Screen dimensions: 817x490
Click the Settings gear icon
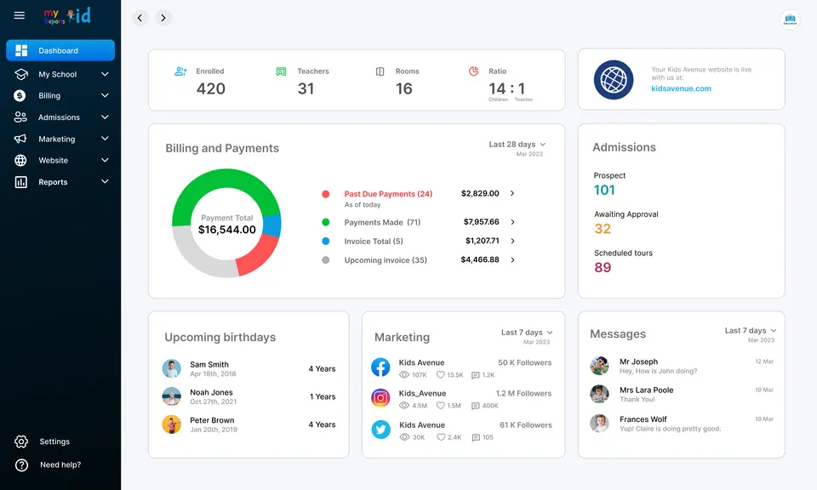21,442
